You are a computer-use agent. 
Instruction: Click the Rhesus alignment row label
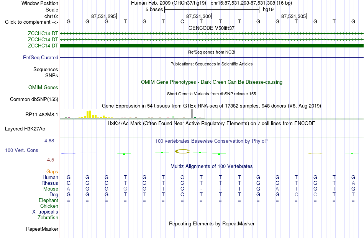(50, 183)
